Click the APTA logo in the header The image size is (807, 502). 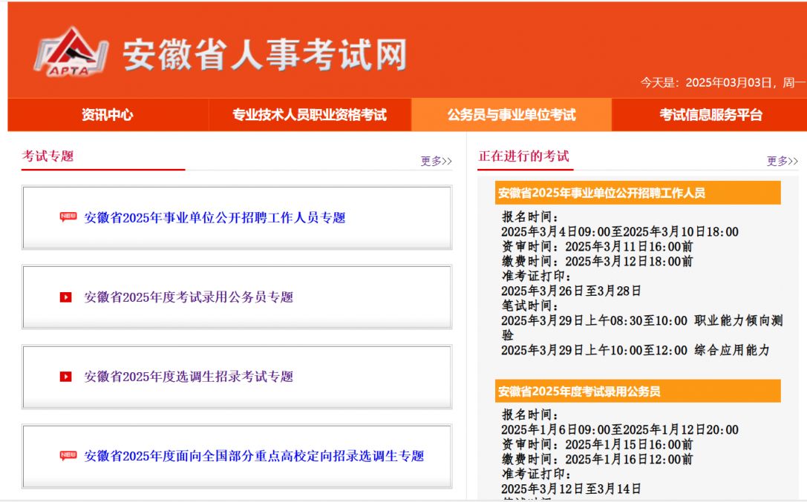(x=71, y=52)
